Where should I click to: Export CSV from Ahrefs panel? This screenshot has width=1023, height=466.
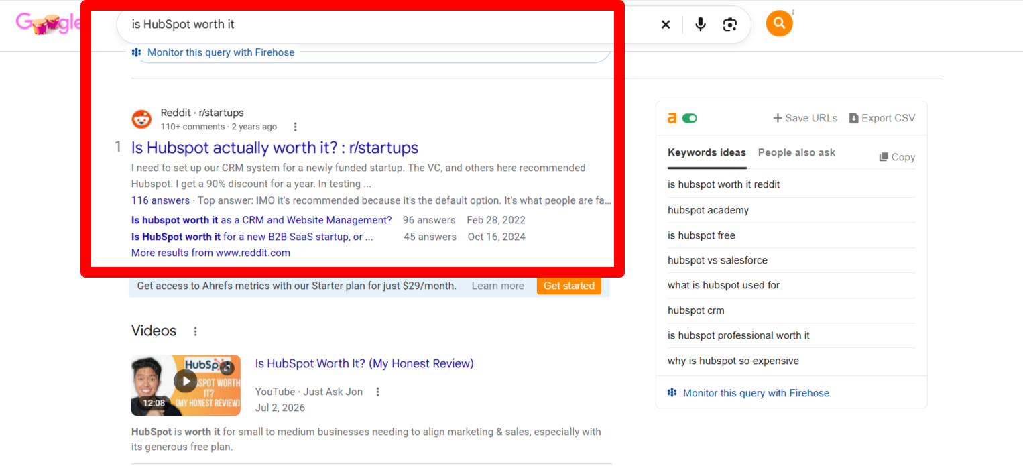tap(882, 118)
